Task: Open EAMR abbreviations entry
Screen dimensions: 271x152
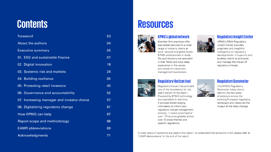Action: tap(34, 128)
